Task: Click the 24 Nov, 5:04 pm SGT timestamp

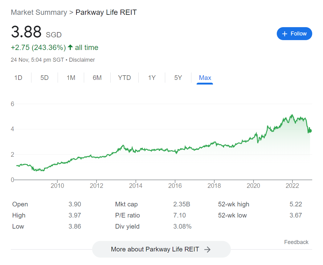Action: [x=37, y=60]
